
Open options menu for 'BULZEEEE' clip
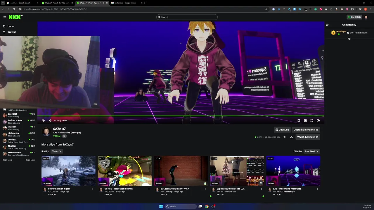point(205,189)
